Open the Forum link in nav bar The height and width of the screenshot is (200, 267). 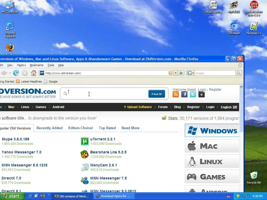click(163, 107)
